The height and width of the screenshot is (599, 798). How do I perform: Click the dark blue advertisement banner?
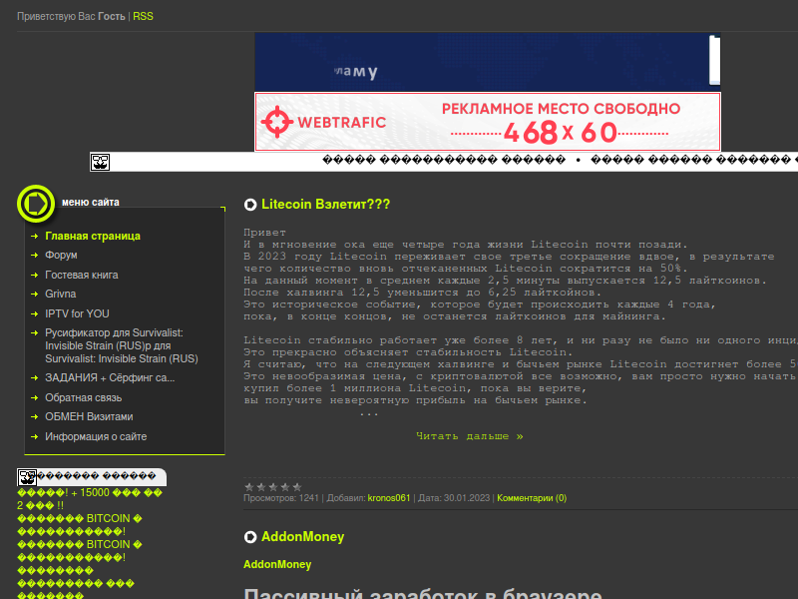[x=488, y=62]
